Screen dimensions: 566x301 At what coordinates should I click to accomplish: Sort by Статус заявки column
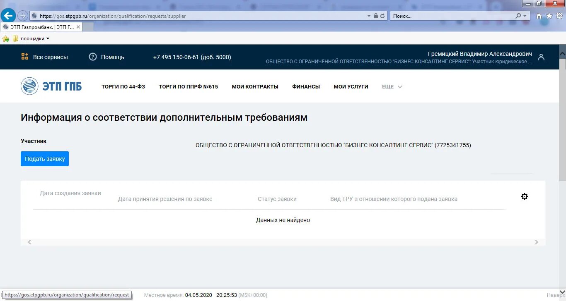(277, 199)
